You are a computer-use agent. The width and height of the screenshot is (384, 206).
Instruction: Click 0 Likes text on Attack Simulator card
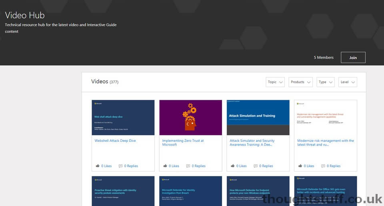coord(242,166)
